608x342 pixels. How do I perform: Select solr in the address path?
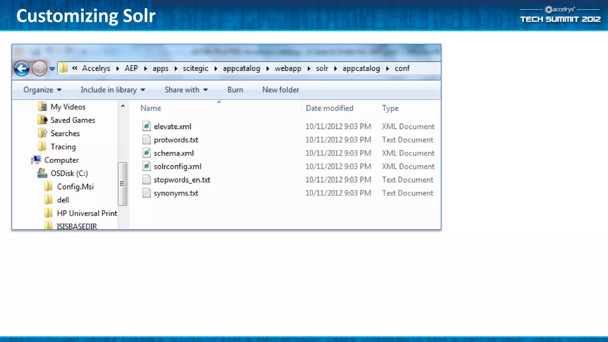[x=322, y=68]
